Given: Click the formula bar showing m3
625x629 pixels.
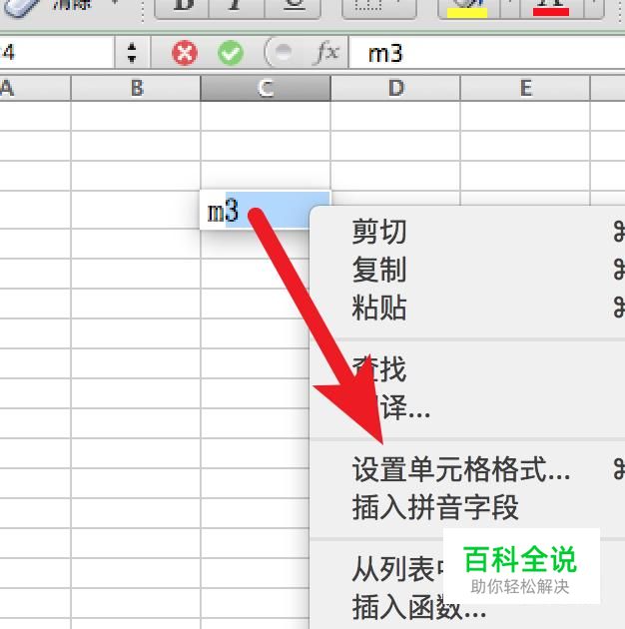Looking at the screenshot, I should pyautogui.click(x=487, y=53).
